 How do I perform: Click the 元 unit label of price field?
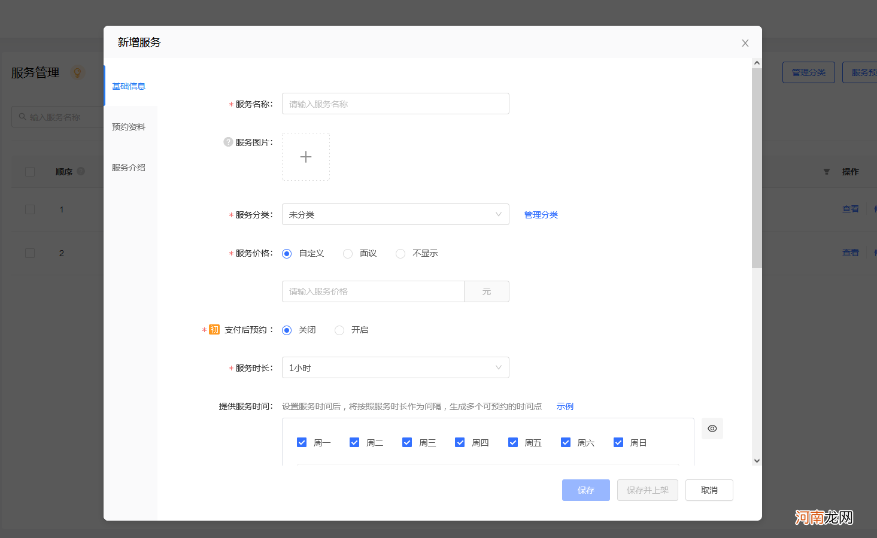click(x=487, y=291)
